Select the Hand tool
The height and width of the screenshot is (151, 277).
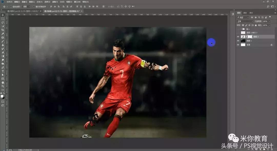(x=3, y=82)
